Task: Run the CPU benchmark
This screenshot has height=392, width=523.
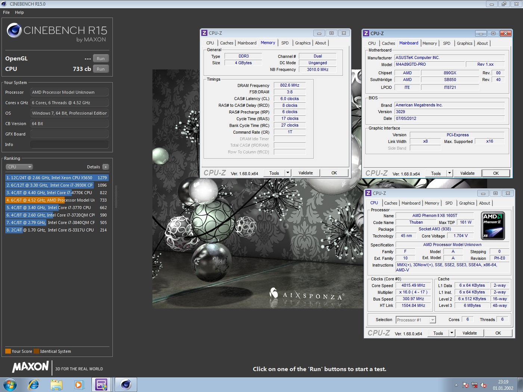Action: click(101, 69)
